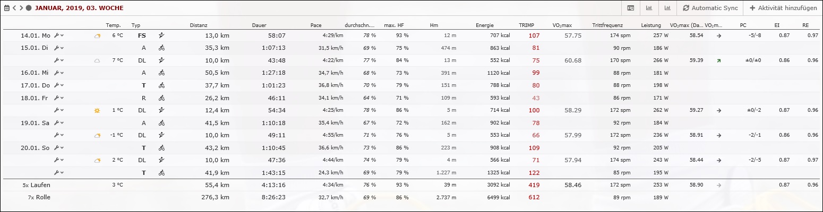
Task: Click green VO2max trend arrow beside 59.39
Action: point(718,60)
